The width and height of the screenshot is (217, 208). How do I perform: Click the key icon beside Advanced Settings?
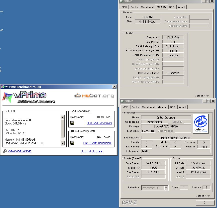(4, 151)
